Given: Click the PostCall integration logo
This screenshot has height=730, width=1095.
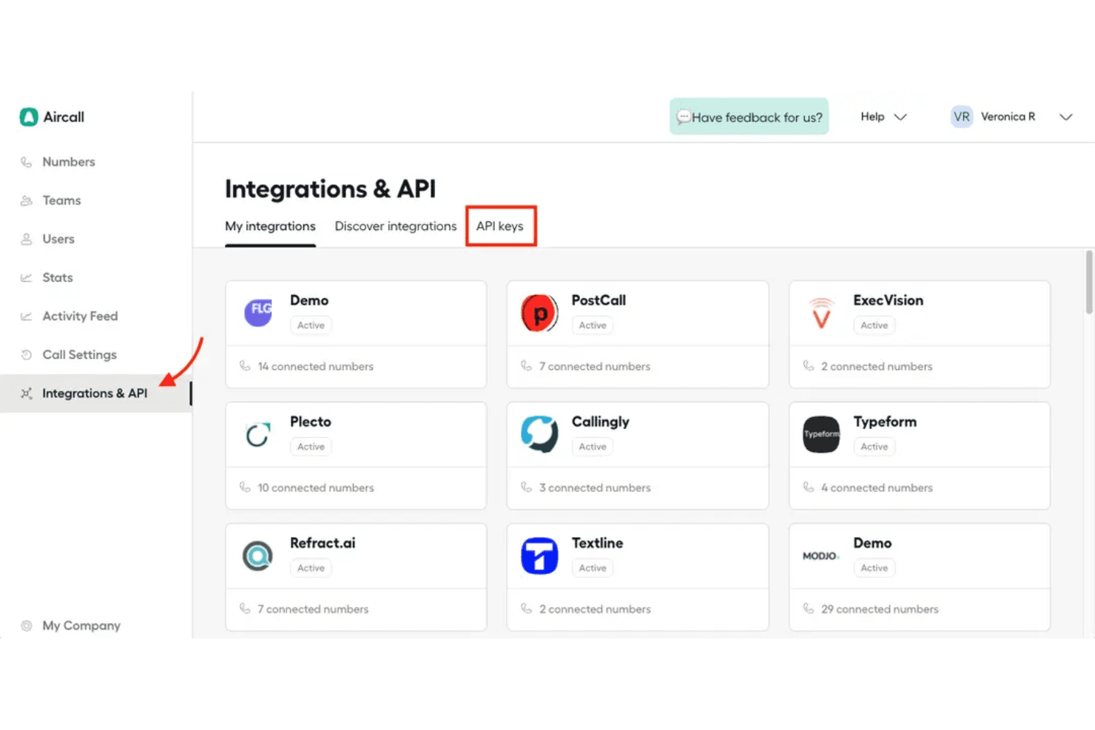Looking at the screenshot, I should tap(540, 313).
